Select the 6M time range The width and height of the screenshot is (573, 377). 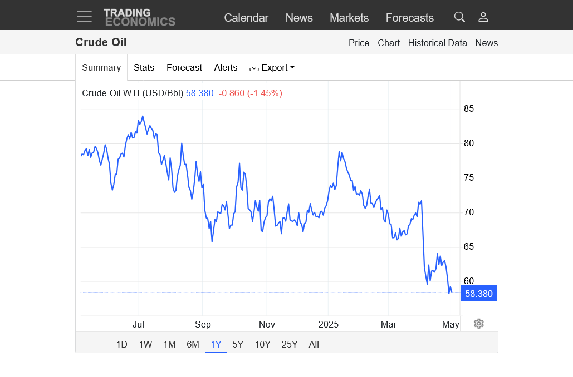point(193,344)
